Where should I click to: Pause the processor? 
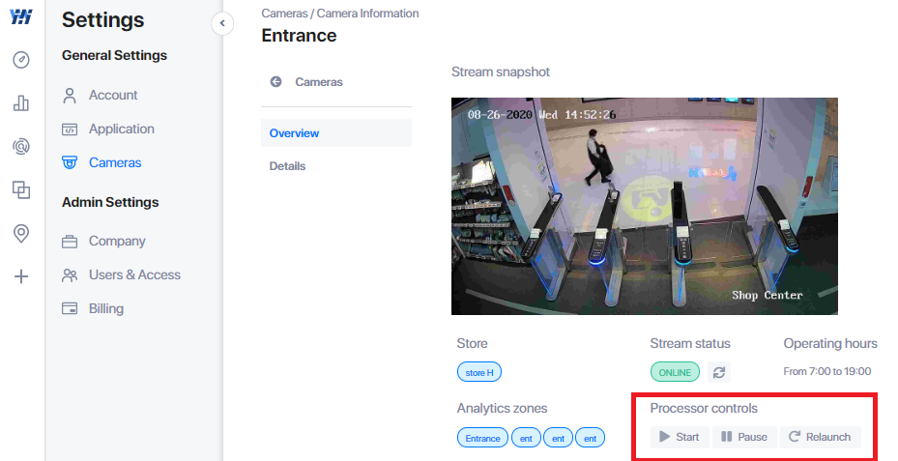coord(744,437)
